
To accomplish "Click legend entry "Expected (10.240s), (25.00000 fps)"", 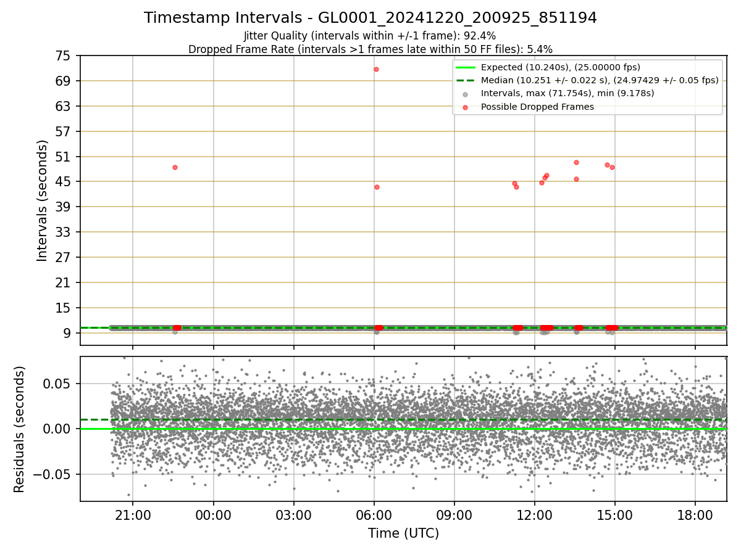I will click(x=561, y=67).
